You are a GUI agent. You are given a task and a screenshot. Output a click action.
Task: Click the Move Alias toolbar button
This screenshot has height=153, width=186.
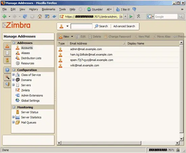(x=161, y=37)
